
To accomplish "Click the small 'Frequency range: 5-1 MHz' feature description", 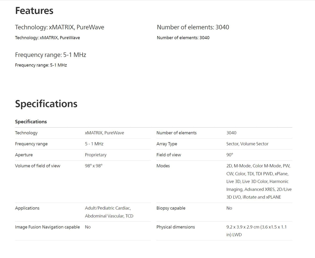I will [x=41, y=65].
